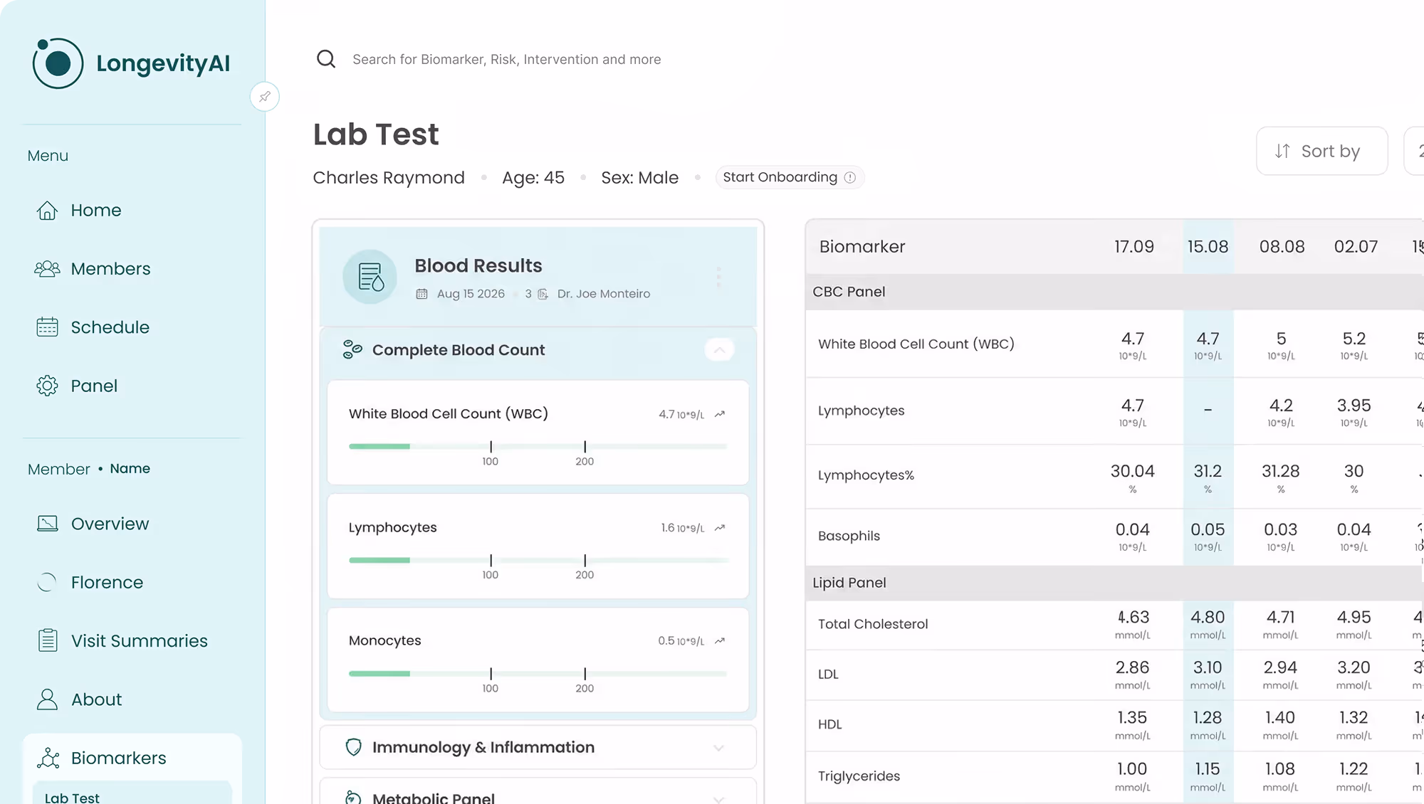This screenshot has height=804, width=1424.
Task: Click the calendar icon beside Aug 15 2026
Action: (422, 294)
